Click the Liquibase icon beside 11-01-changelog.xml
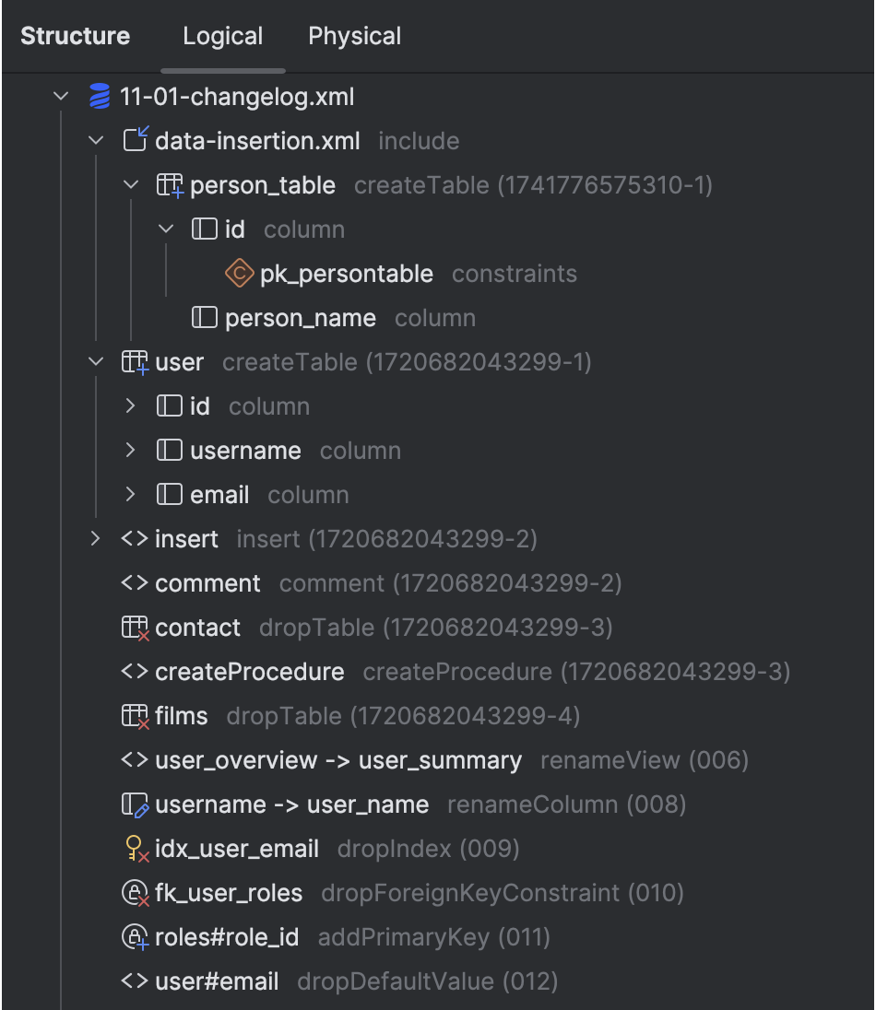This screenshot has height=1010, width=876. [101, 96]
